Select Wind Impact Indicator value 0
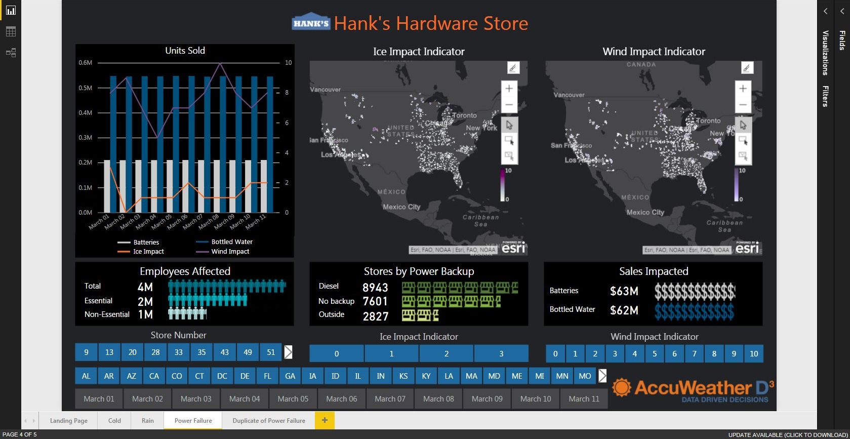The width and height of the screenshot is (850, 439). [555, 353]
